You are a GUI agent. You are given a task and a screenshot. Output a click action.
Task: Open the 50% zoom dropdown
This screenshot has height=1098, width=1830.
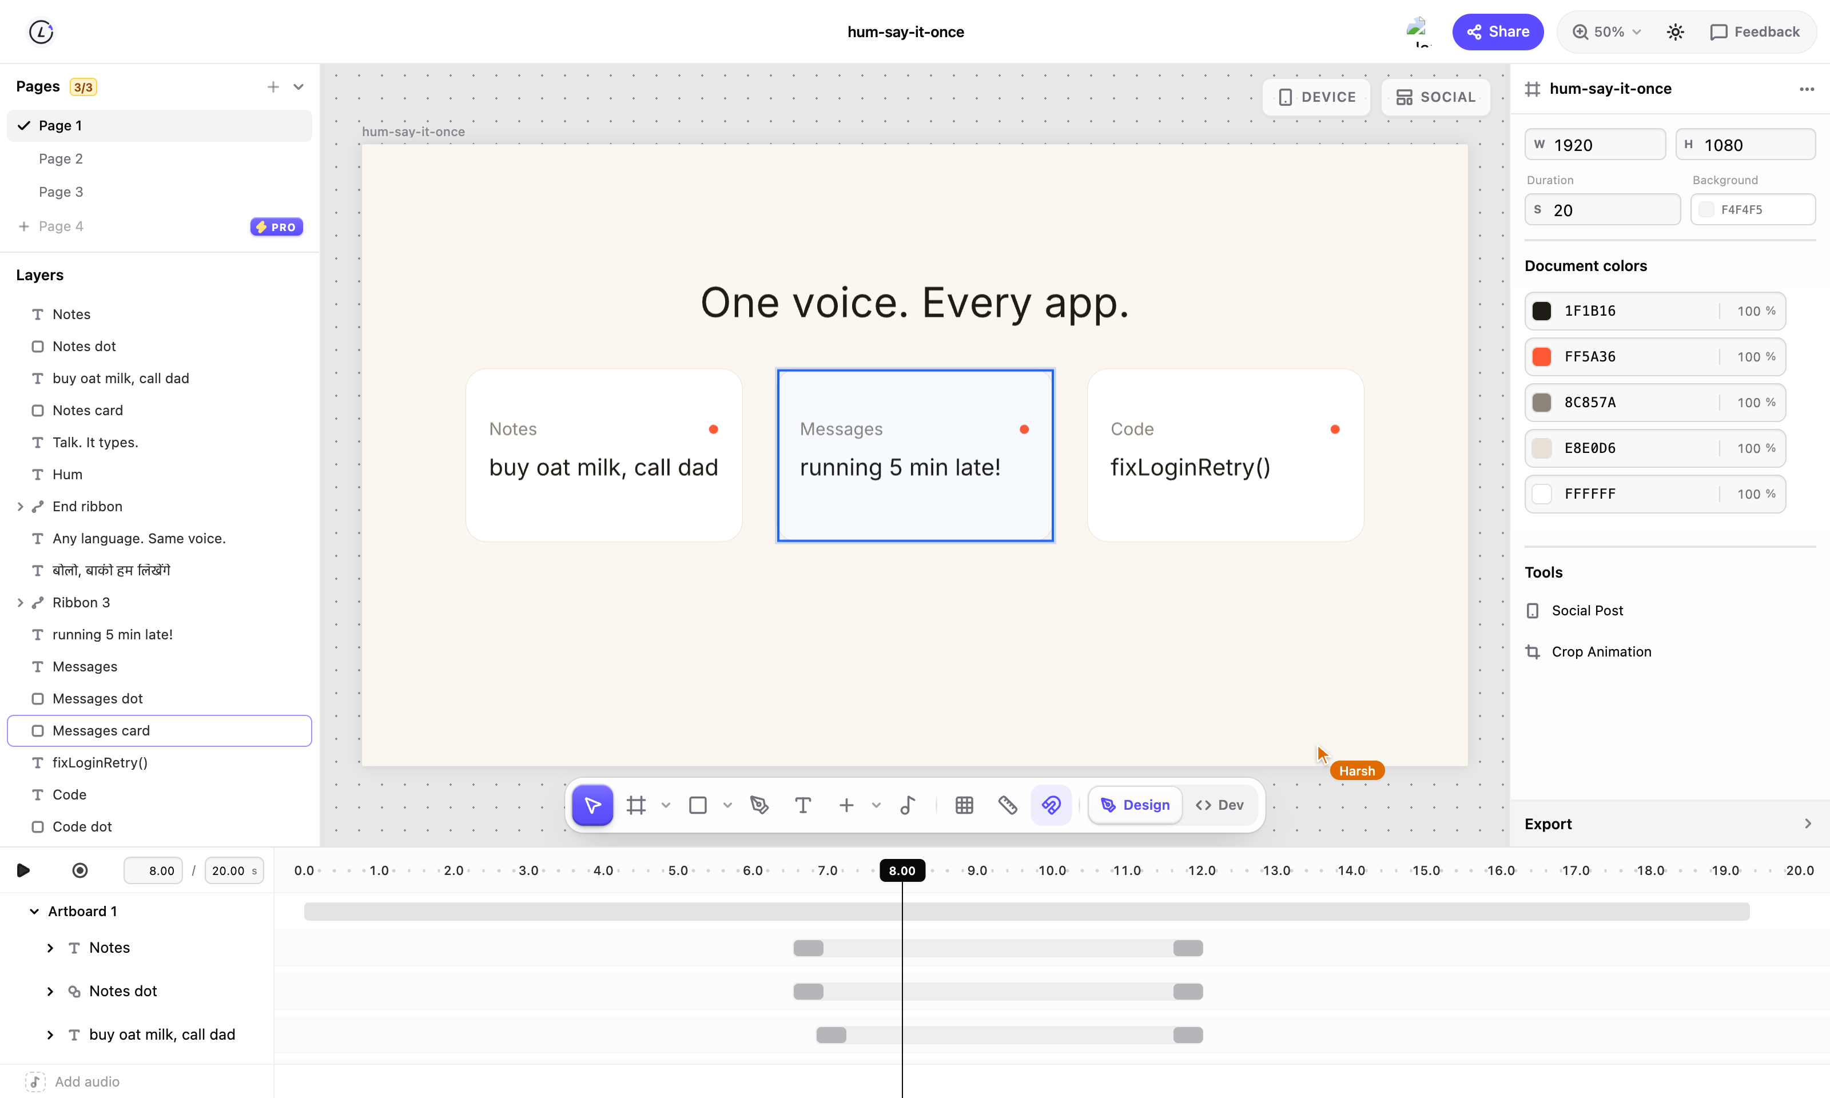coord(1606,32)
